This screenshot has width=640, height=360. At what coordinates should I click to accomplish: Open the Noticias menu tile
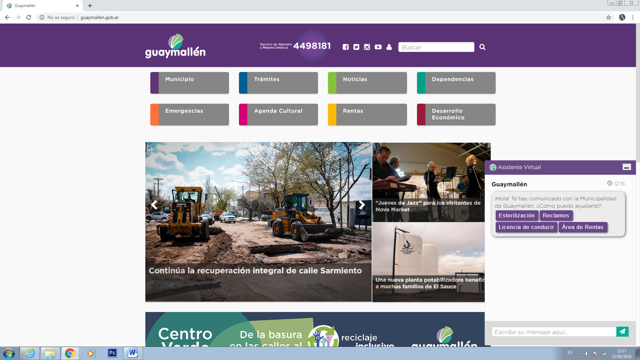coord(367,83)
